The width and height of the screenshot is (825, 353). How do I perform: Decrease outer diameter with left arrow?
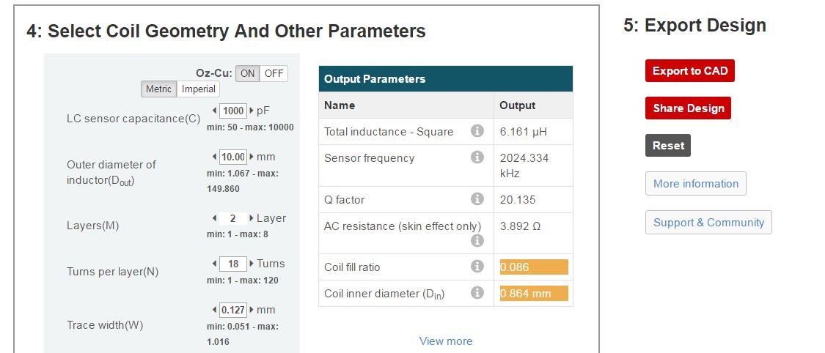point(215,157)
